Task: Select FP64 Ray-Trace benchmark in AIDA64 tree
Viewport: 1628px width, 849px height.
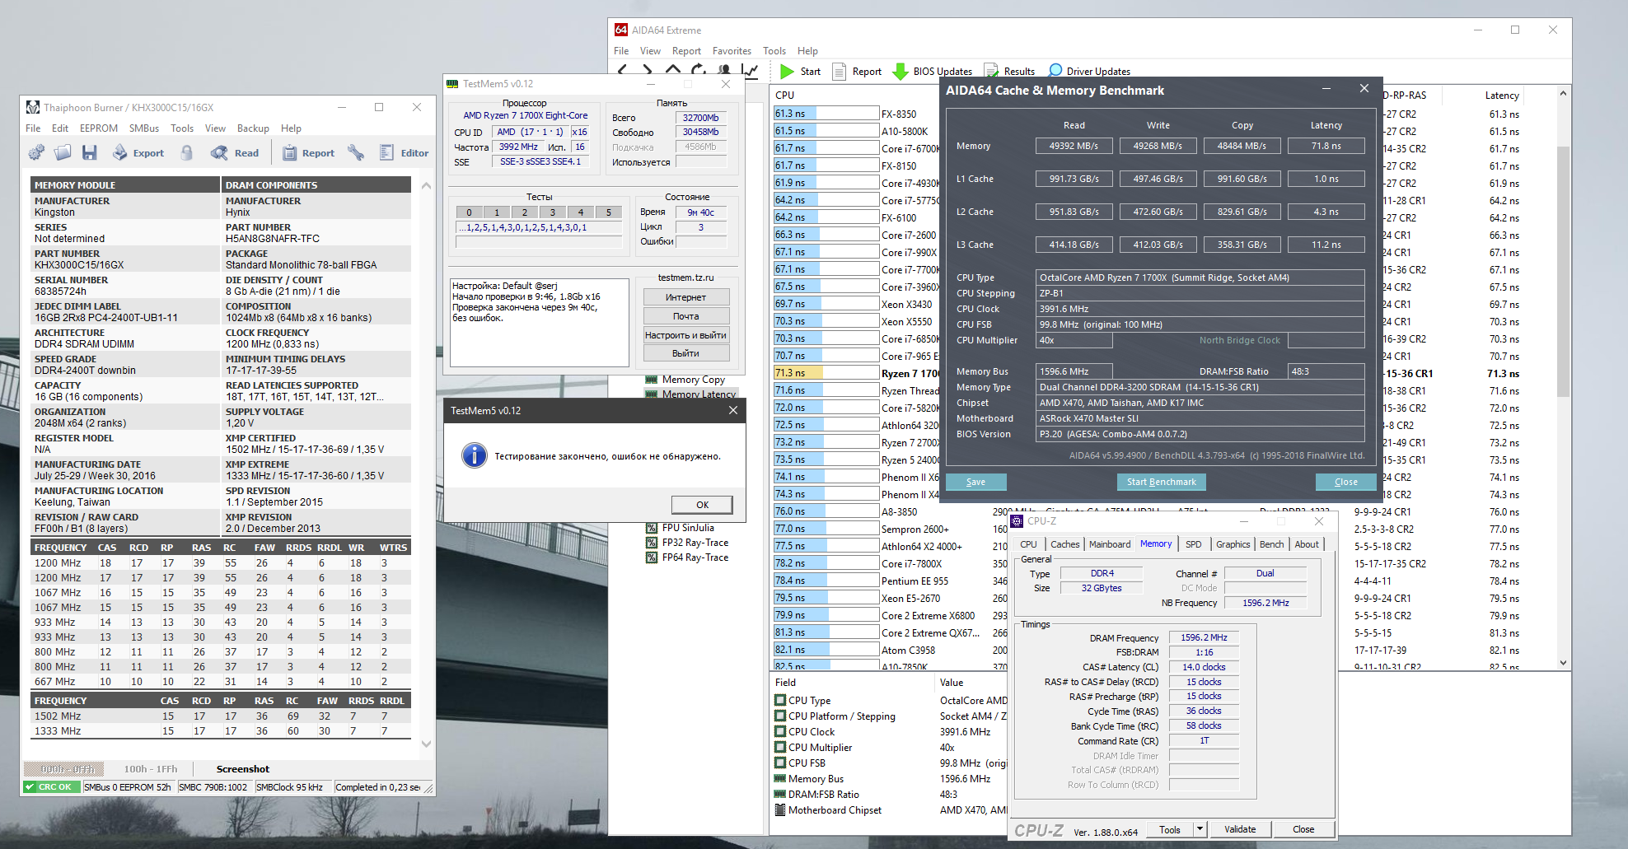Action: pyautogui.click(x=688, y=557)
